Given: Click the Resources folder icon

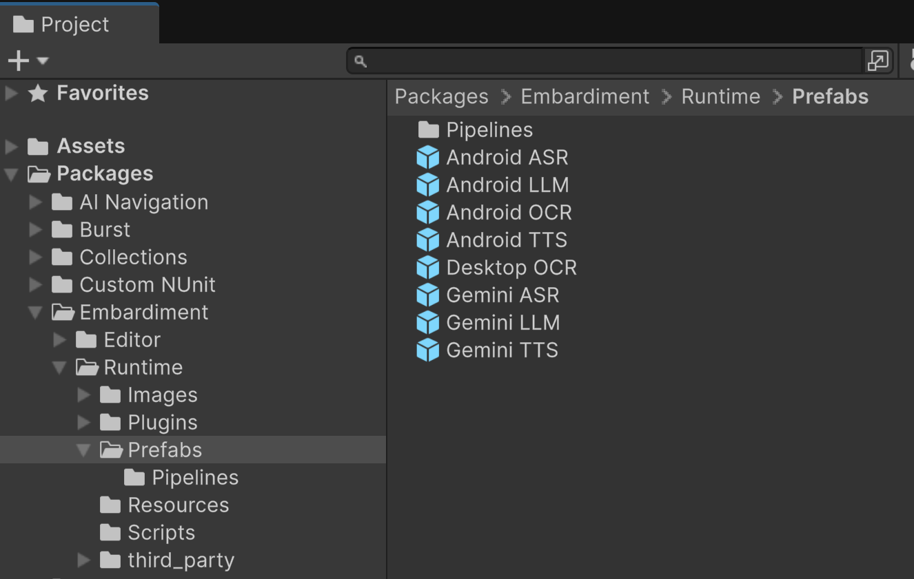Looking at the screenshot, I should click(x=110, y=505).
